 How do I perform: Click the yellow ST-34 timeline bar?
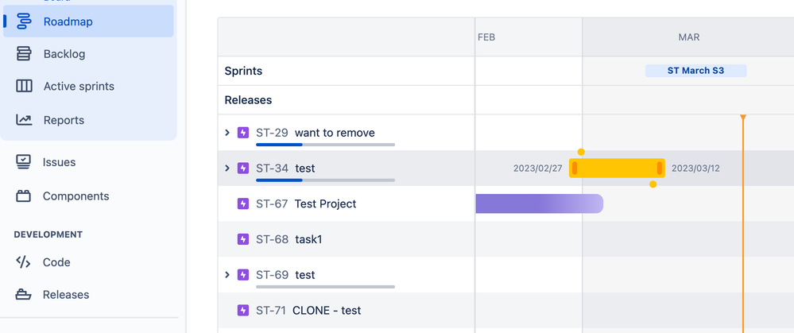[617, 168]
